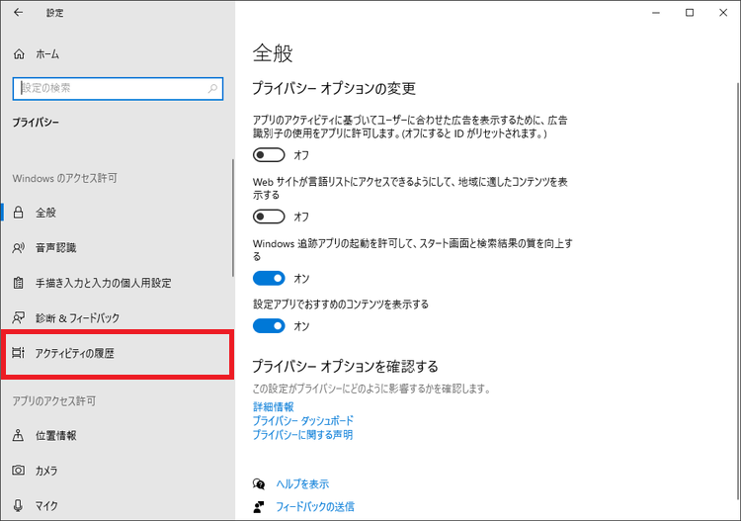Screen dimensions: 741x521
Task: Click the back arrow icon
Action: 19,12
